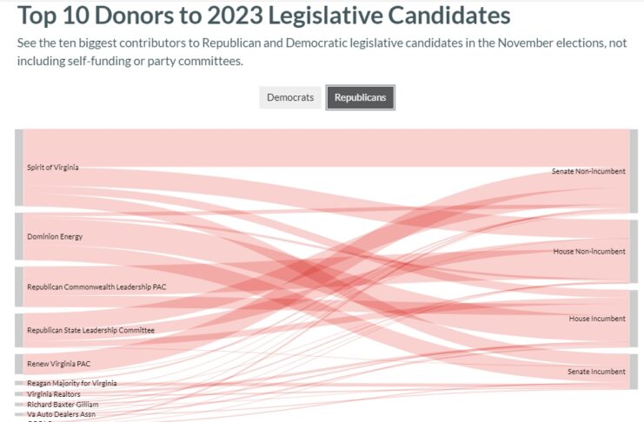This screenshot has height=422, width=644.
Task: Click the Renew Virginia PAC node
Action: (x=58, y=364)
